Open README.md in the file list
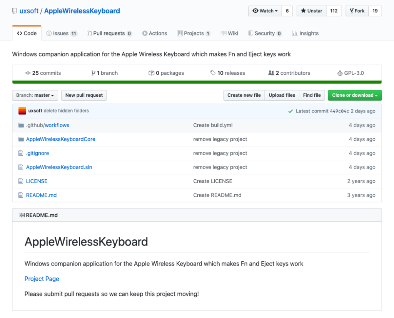Screen dimensions: 394x318 (41, 195)
